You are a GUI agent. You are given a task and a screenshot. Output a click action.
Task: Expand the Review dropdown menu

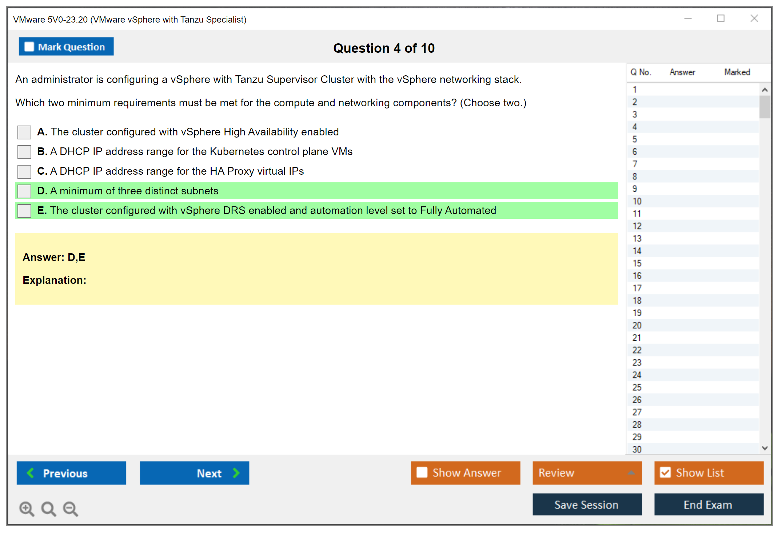point(631,473)
